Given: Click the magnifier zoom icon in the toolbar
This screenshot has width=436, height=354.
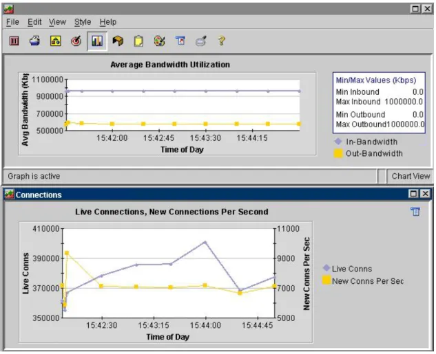Looking at the screenshot, I should pos(200,41).
